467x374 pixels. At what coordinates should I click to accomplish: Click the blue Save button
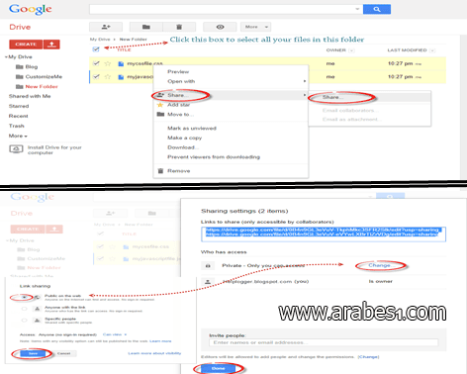click(33, 353)
